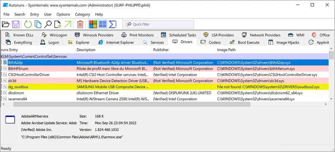
Task: Click the horizontal scrollbar thumb
Action: click(132, 104)
